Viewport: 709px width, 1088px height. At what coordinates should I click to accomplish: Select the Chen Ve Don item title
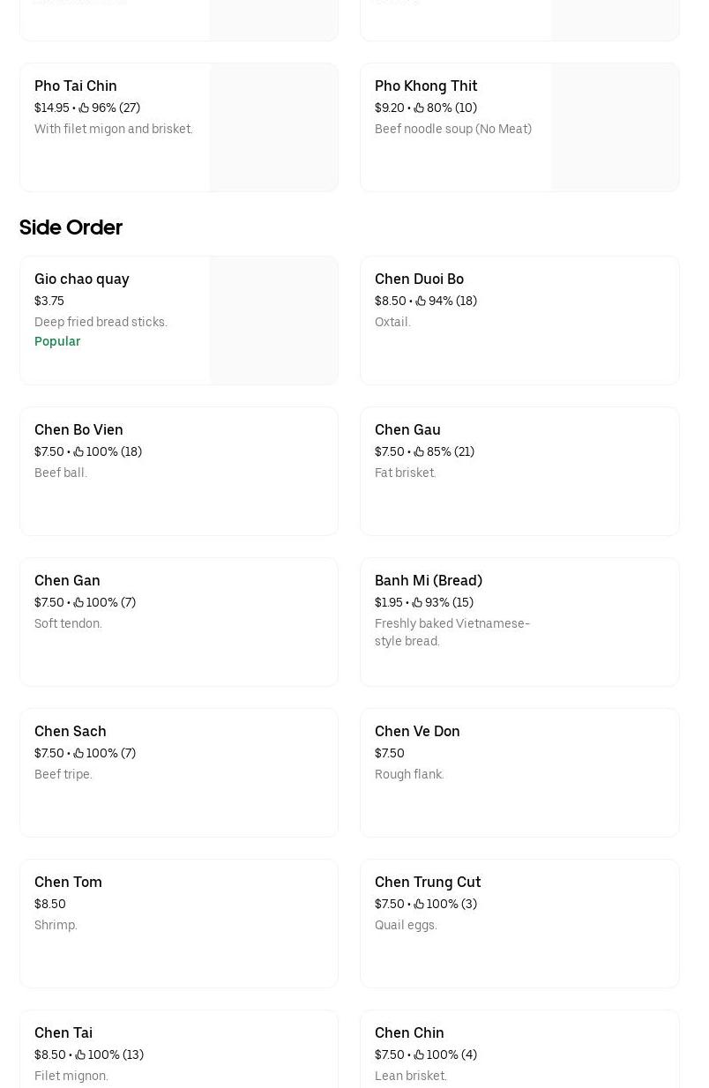coord(417,731)
